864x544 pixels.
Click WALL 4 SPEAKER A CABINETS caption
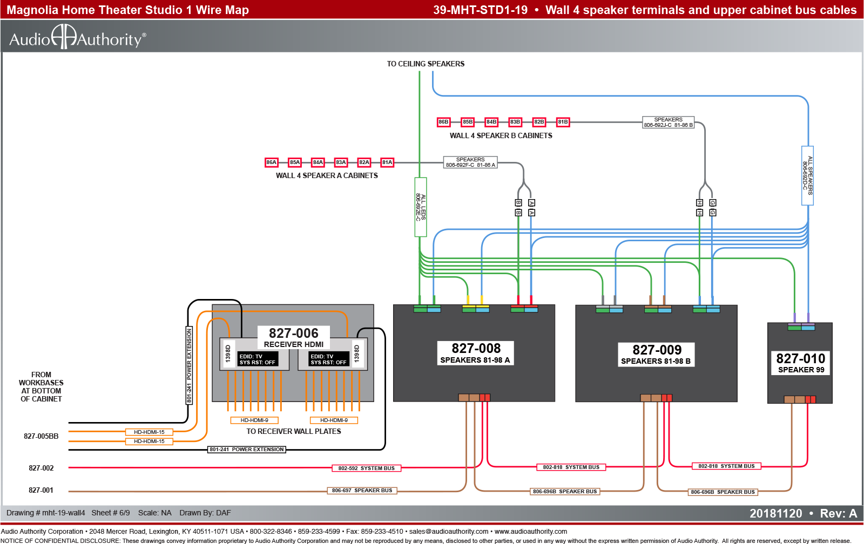coord(327,175)
